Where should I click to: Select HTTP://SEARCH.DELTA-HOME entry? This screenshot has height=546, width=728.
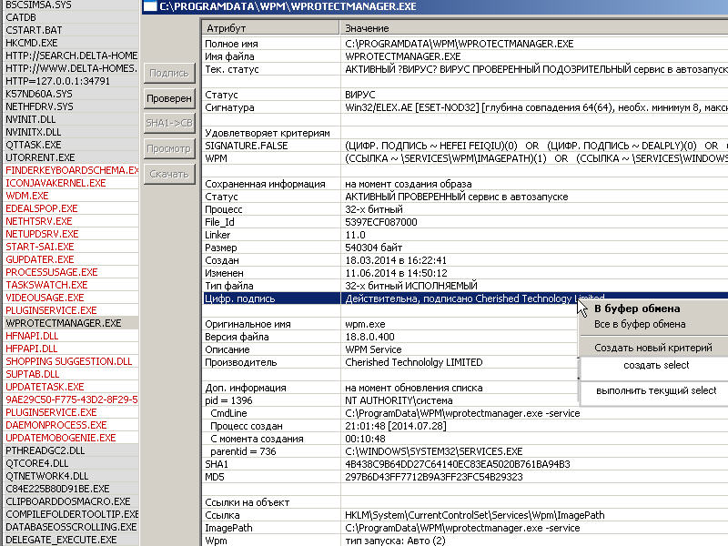(71, 56)
